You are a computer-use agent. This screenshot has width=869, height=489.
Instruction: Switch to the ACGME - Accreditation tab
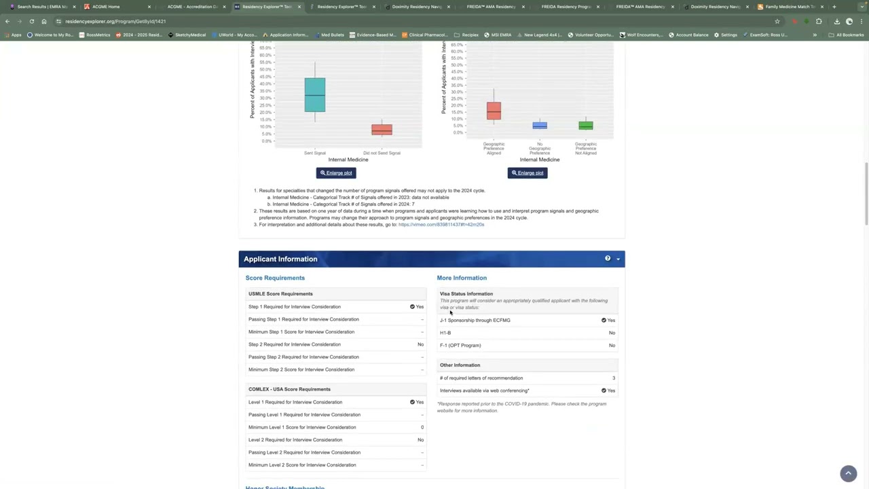point(192,7)
